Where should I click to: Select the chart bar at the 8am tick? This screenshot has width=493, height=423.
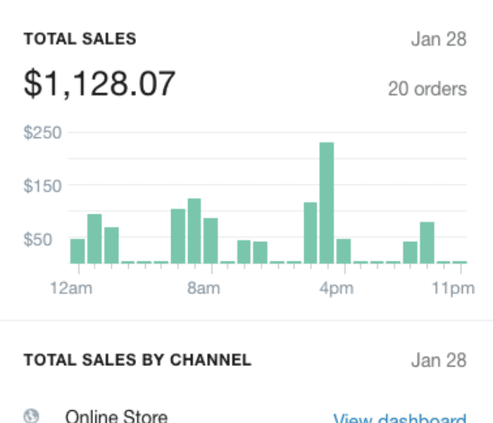click(211, 240)
